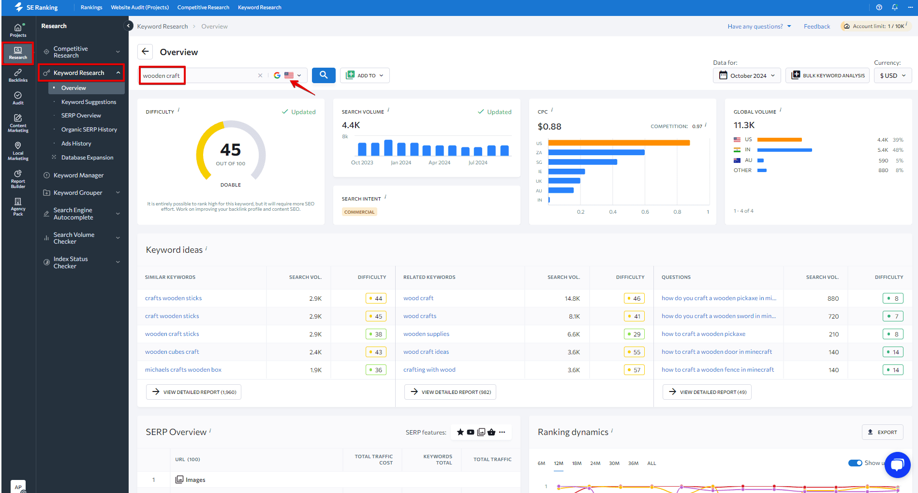View detailed report for questions (49)
The height and width of the screenshot is (493, 918).
coord(707,392)
